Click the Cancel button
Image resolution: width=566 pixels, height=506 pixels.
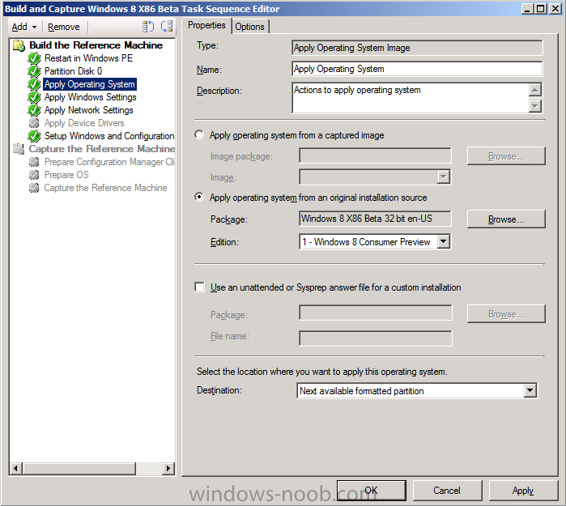[x=447, y=490]
